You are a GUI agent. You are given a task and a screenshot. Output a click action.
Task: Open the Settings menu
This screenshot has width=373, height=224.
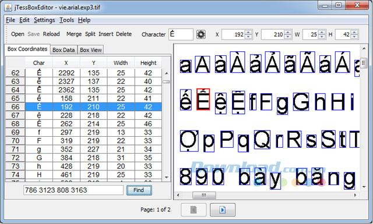[x=44, y=20]
